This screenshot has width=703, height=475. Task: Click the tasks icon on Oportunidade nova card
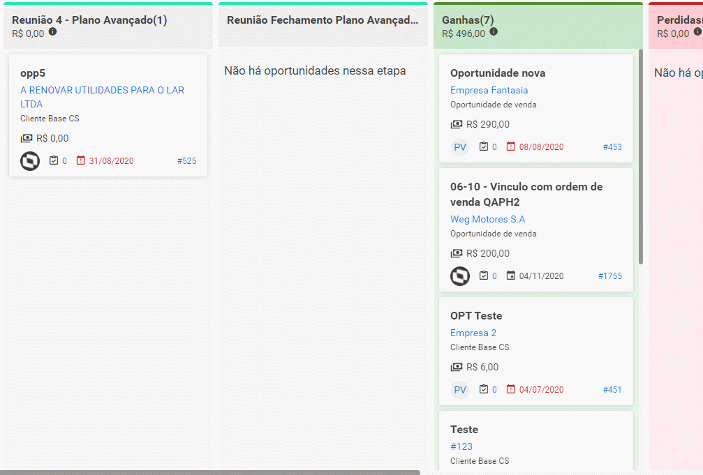[x=484, y=146]
